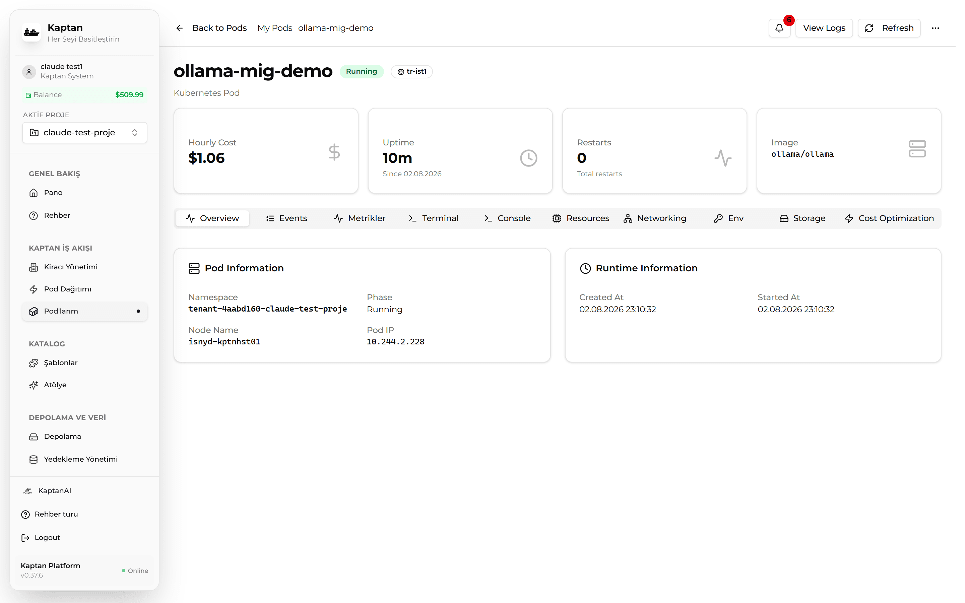Screen dimensions: 965x603
Task: Open the Storage tab
Action: 802,218
